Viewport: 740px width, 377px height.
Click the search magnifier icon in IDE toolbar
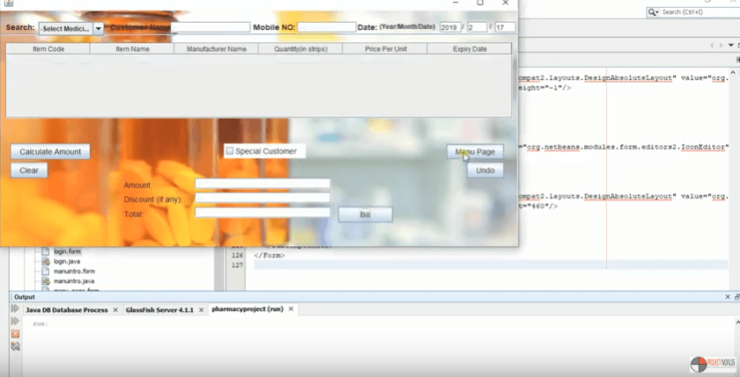coord(653,12)
